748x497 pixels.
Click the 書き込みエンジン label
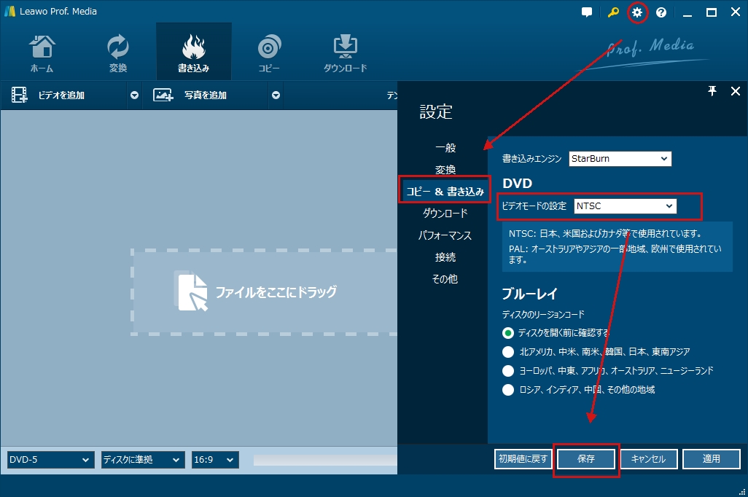532,159
